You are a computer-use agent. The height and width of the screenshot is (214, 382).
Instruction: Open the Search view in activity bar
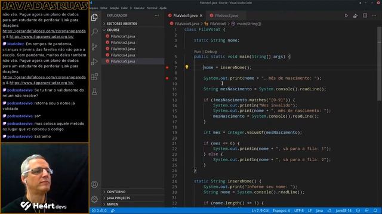94,32
